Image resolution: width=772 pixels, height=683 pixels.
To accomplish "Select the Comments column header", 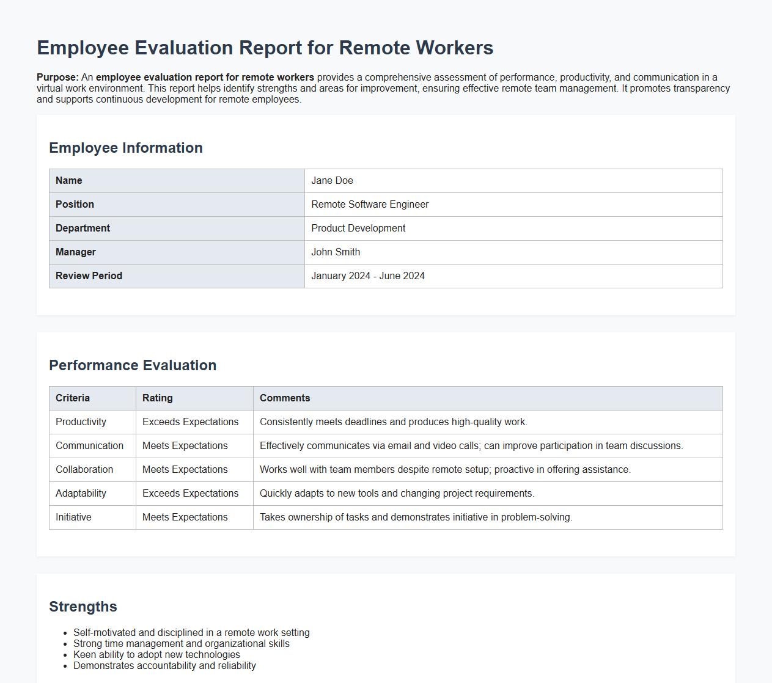I will [x=285, y=398].
